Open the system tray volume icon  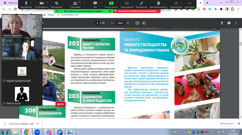(219, 132)
